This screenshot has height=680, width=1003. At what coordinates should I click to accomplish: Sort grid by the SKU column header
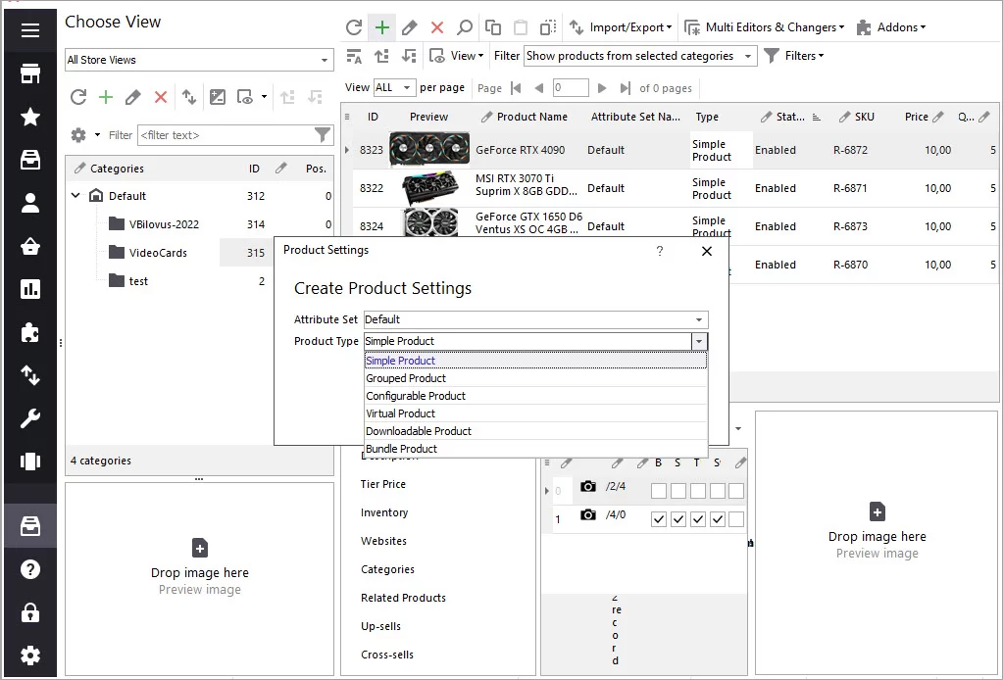(x=864, y=117)
